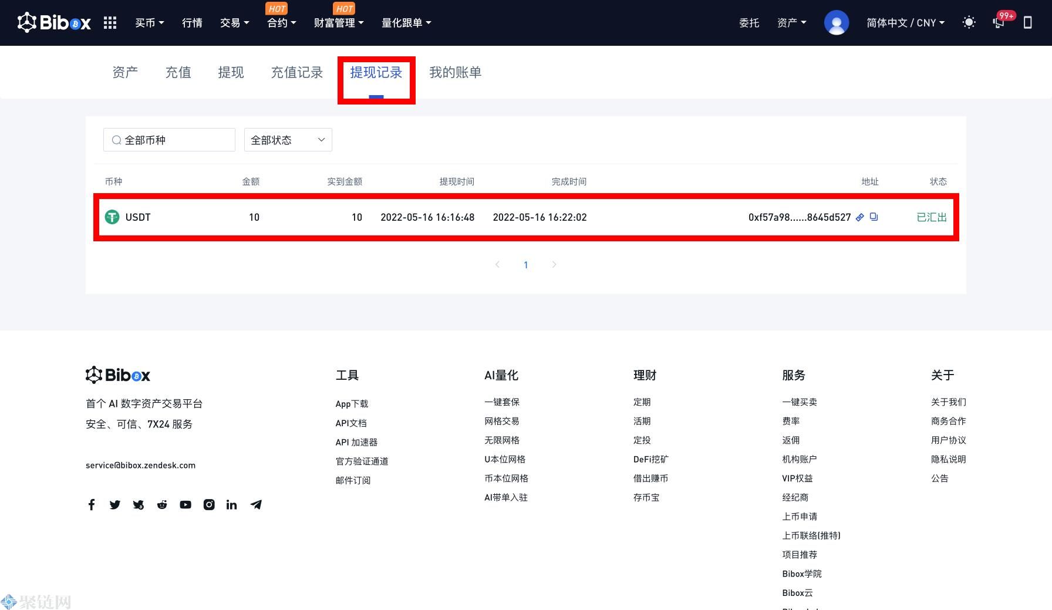Open the LinkedIn social icon
Screen dimensions: 1052x610
click(232, 504)
